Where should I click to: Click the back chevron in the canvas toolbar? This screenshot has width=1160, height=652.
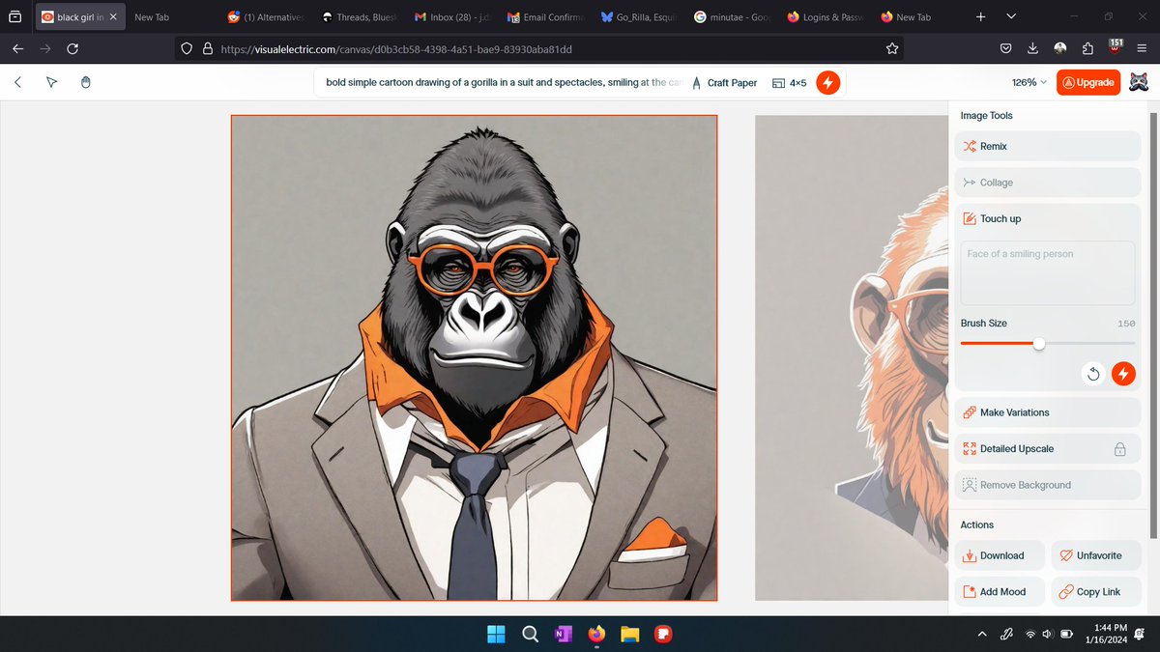[17, 83]
